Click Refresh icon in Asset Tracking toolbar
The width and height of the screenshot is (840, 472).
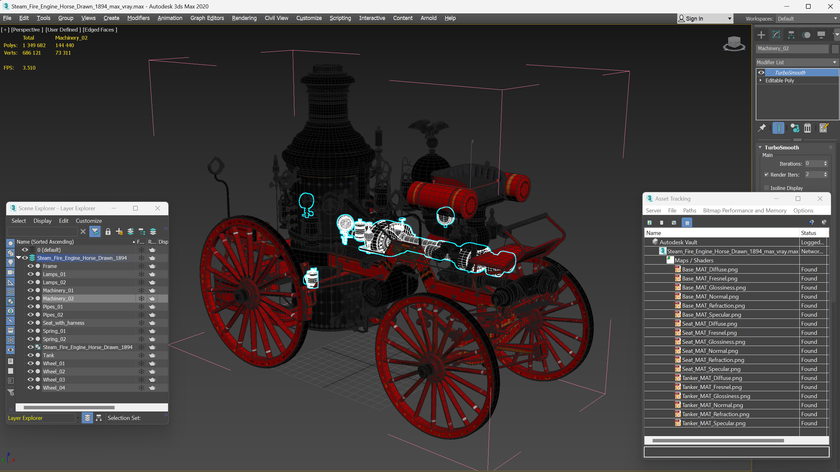tap(649, 223)
